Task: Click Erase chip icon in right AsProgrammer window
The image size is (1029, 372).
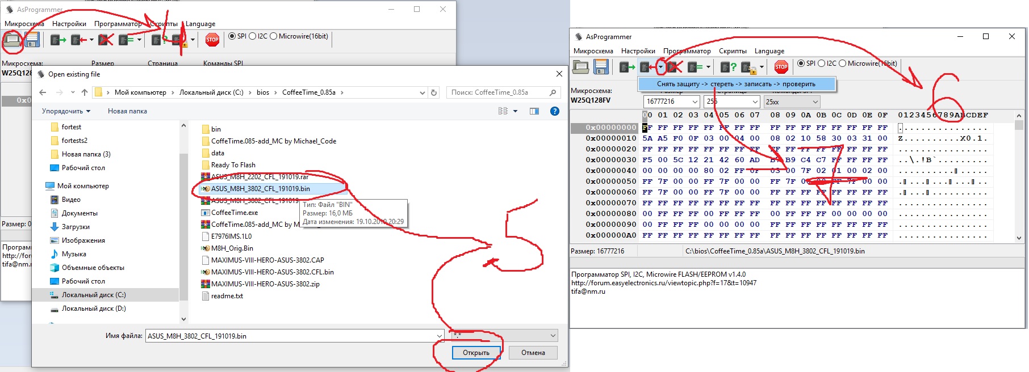Action: 674,67
